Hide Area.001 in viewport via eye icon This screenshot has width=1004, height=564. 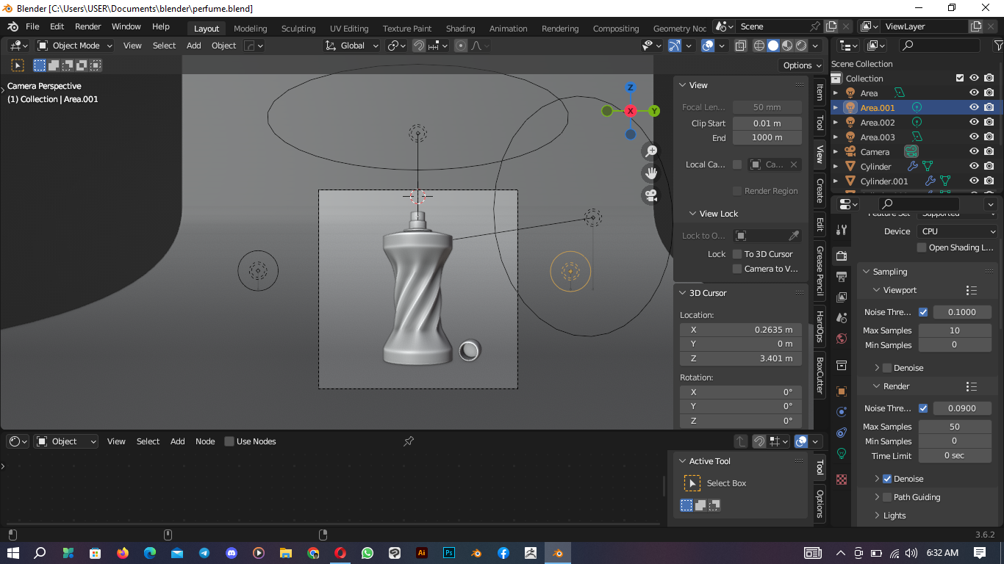tap(974, 107)
